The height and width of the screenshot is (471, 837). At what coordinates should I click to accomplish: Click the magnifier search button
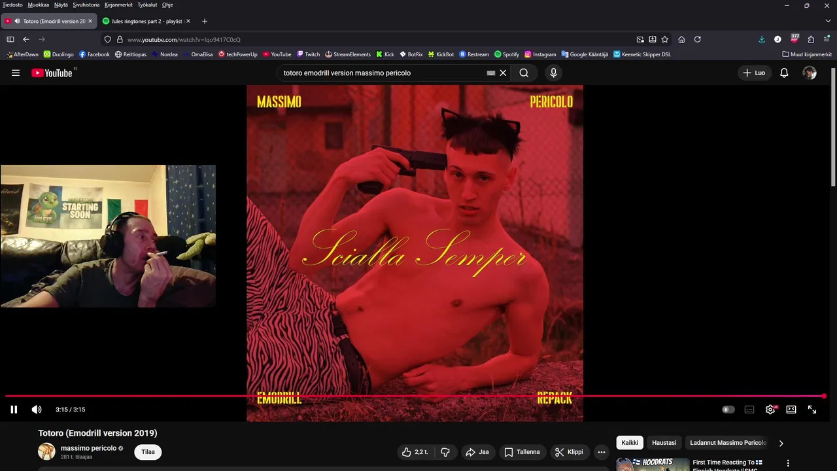(524, 73)
